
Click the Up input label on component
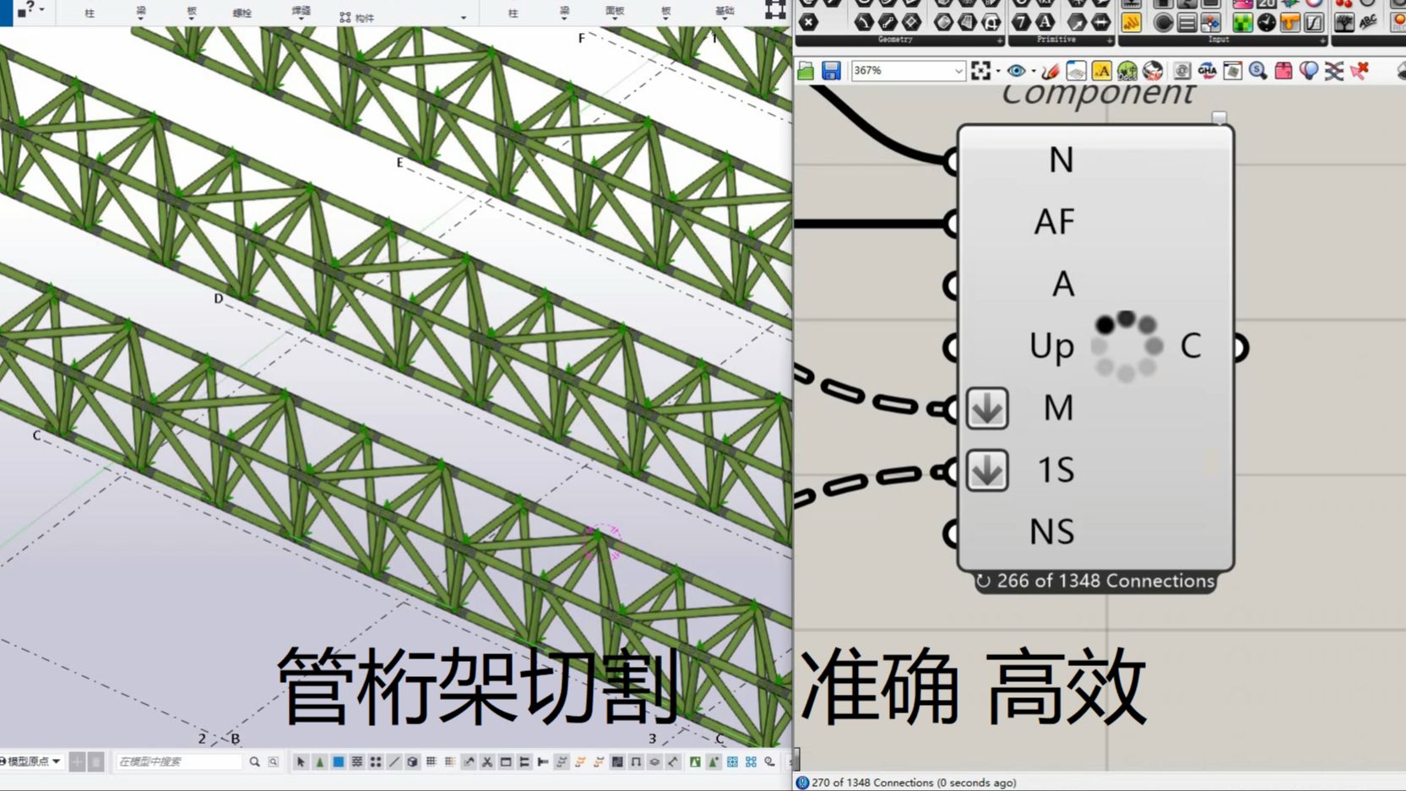1051,347
